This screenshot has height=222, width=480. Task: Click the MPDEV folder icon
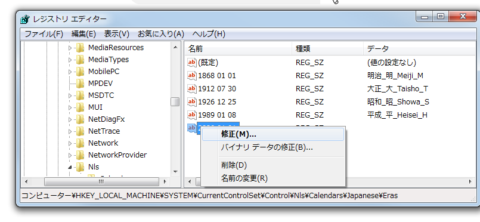80,84
